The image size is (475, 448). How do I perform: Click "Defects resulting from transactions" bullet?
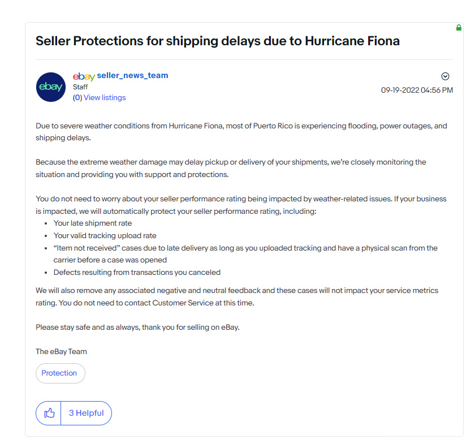[x=137, y=273]
